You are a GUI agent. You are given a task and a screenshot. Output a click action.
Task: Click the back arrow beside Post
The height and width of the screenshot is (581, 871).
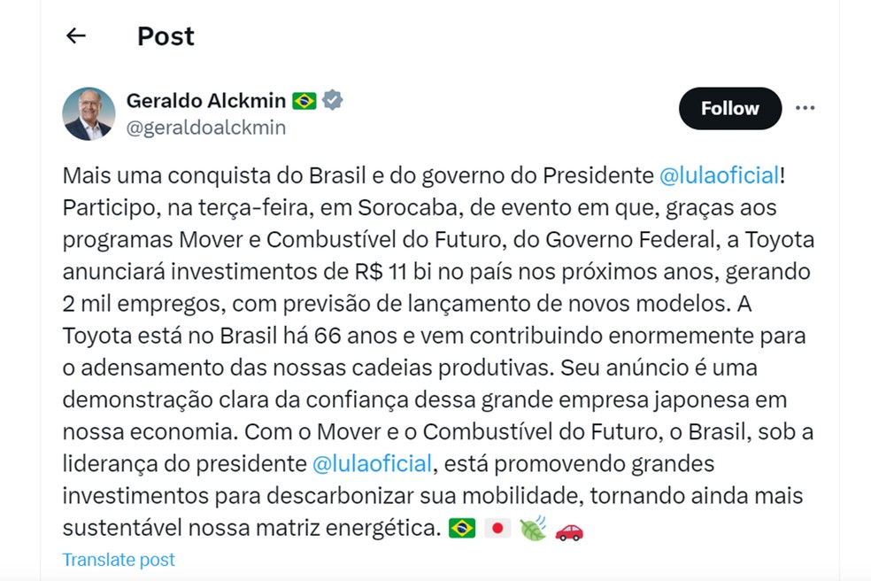pos(76,36)
